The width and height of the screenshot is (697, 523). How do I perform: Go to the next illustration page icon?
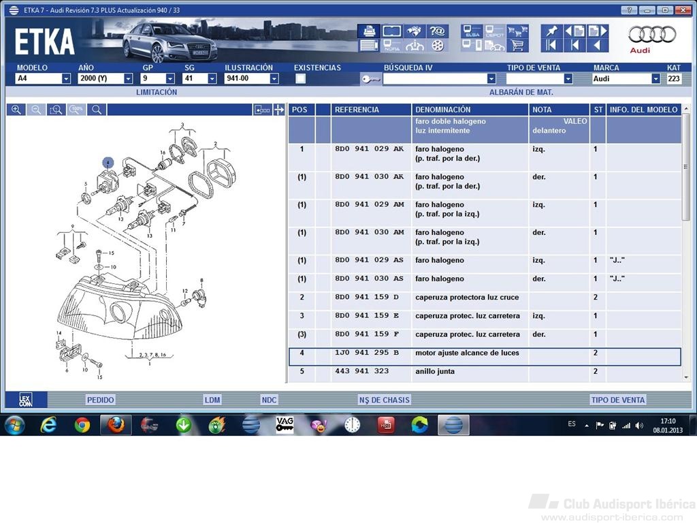coord(598,31)
